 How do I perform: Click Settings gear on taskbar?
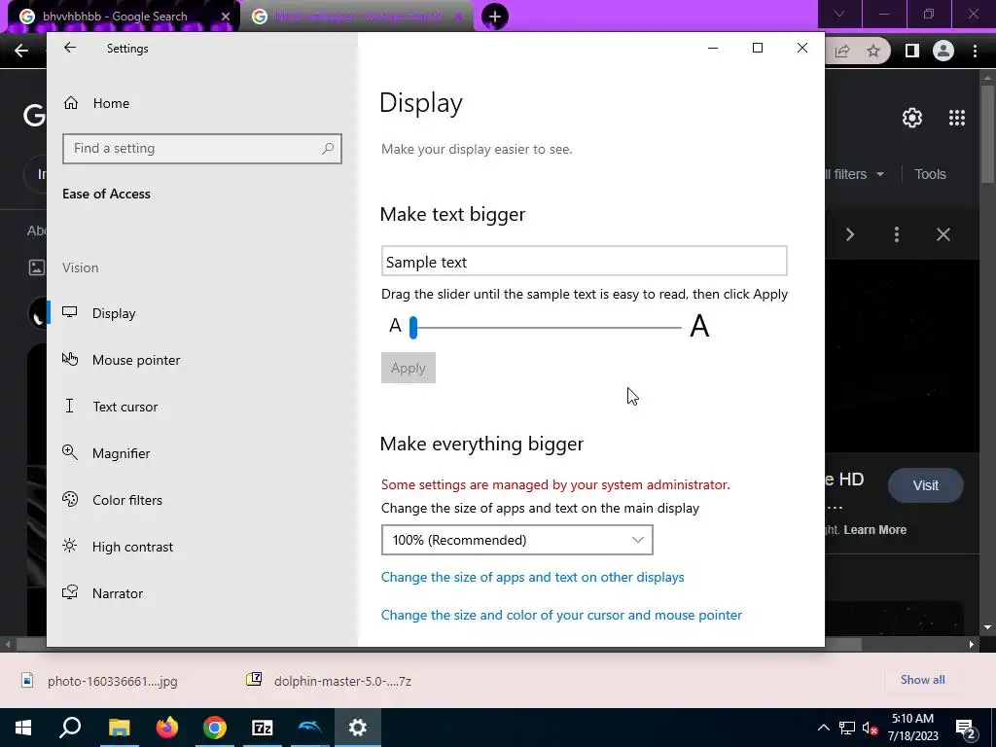358,728
